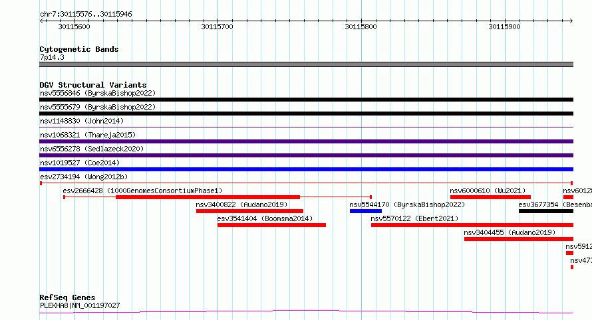Click the Cytogenetic Bands track title
The width and height of the screenshot is (592, 320).
(79, 49)
